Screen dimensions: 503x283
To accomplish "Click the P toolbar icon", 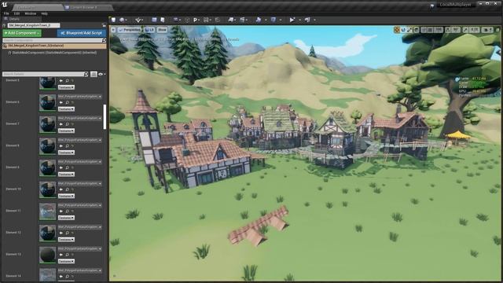I will (196, 20).
